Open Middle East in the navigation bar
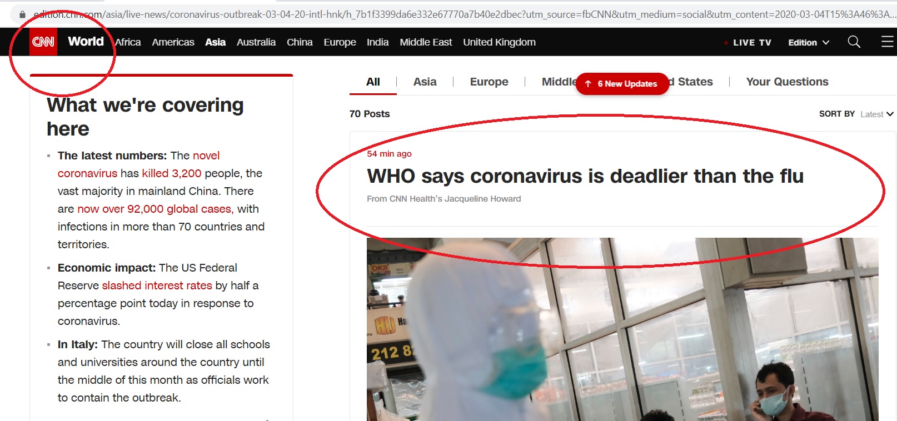This screenshot has width=897, height=421. pyautogui.click(x=426, y=42)
